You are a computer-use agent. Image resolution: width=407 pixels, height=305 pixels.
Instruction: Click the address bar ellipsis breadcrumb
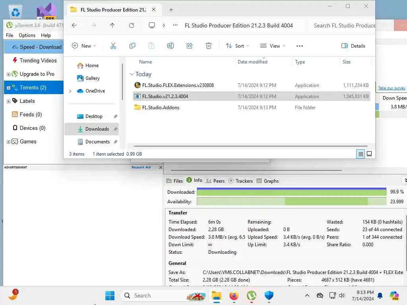[175, 25]
